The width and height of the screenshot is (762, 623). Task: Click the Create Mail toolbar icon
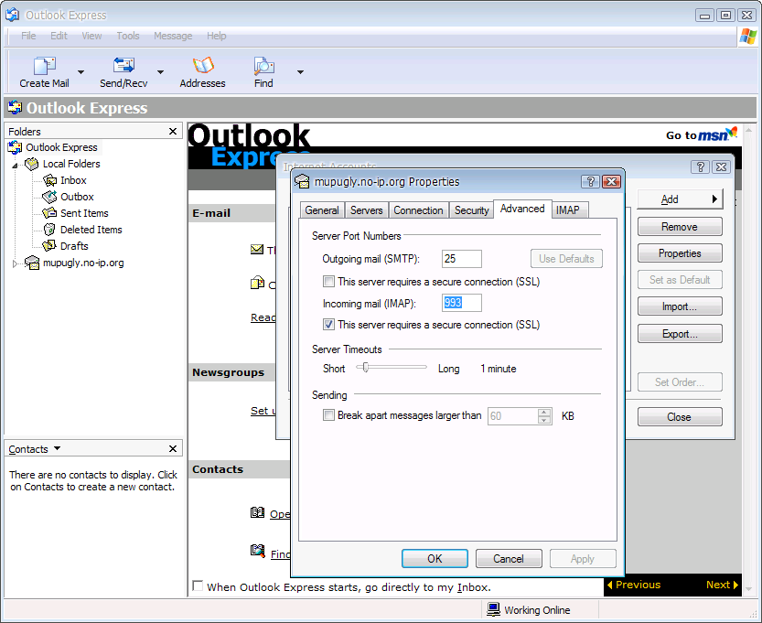[44, 66]
